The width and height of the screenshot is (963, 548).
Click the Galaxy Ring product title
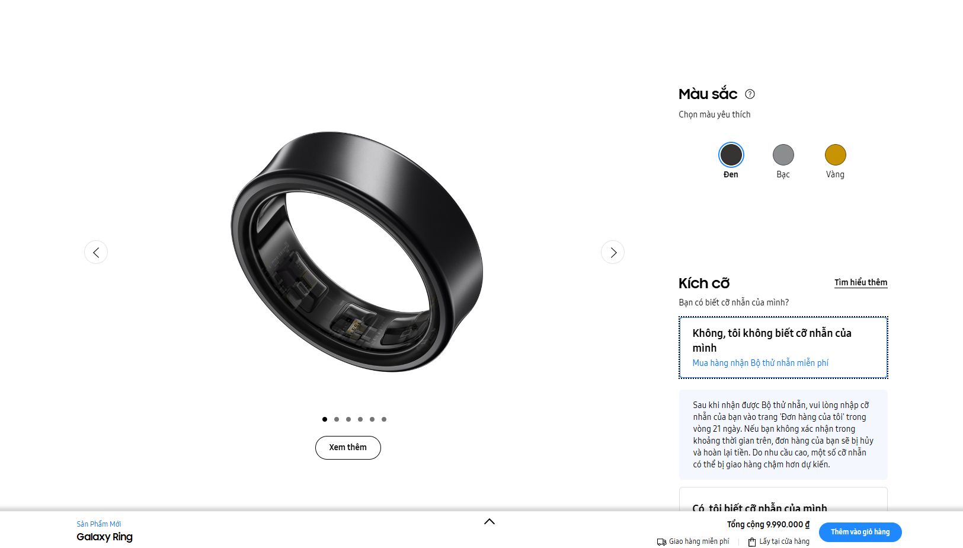(x=104, y=537)
